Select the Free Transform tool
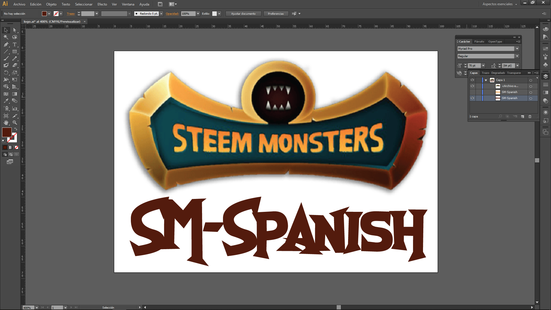Viewport: 551px width, 310px height. pyautogui.click(x=15, y=80)
